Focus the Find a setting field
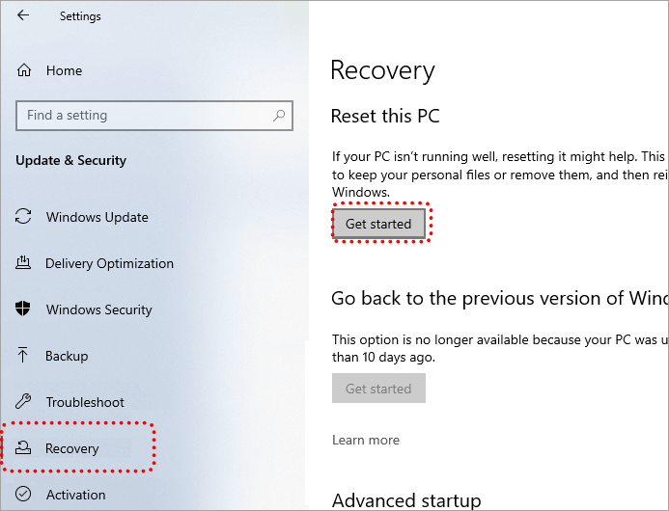Image resolution: width=669 pixels, height=511 pixels. pos(145,116)
